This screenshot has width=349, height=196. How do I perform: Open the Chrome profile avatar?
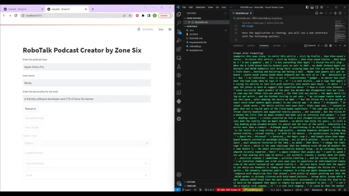[155, 16]
